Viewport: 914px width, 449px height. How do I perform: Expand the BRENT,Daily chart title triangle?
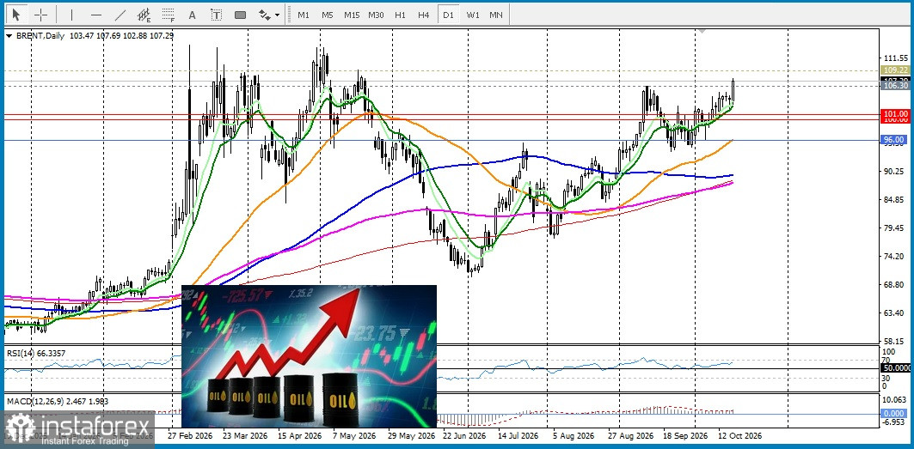pyautogui.click(x=8, y=35)
